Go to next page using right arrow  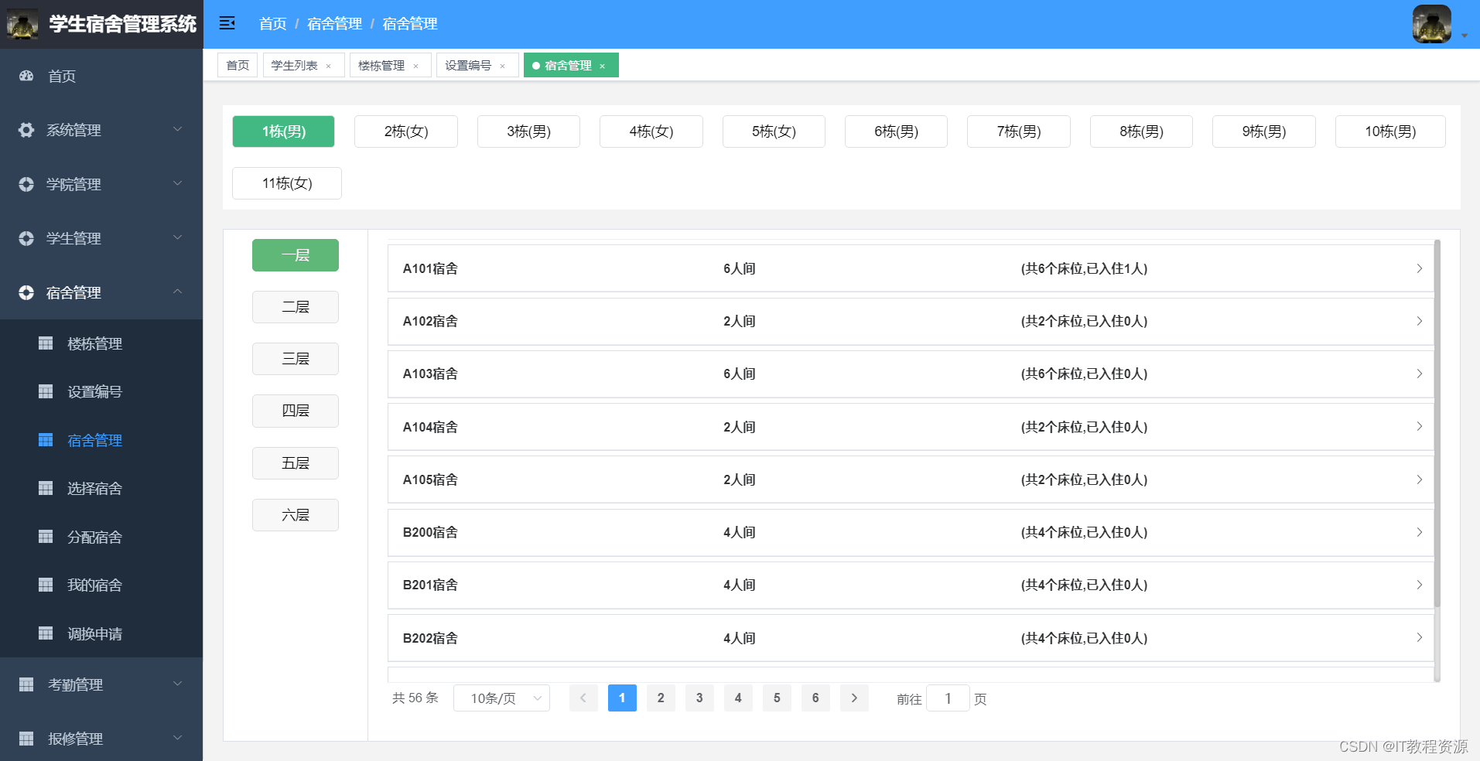click(x=854, y=698)
